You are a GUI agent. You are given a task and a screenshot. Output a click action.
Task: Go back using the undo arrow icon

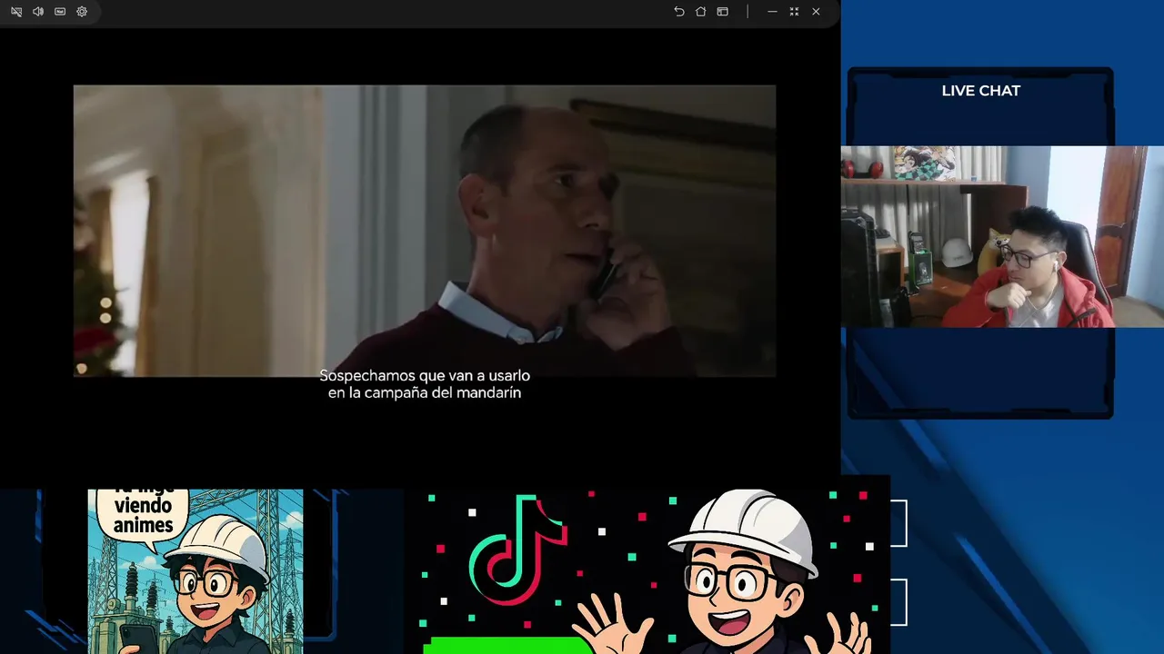pos(679,12)
